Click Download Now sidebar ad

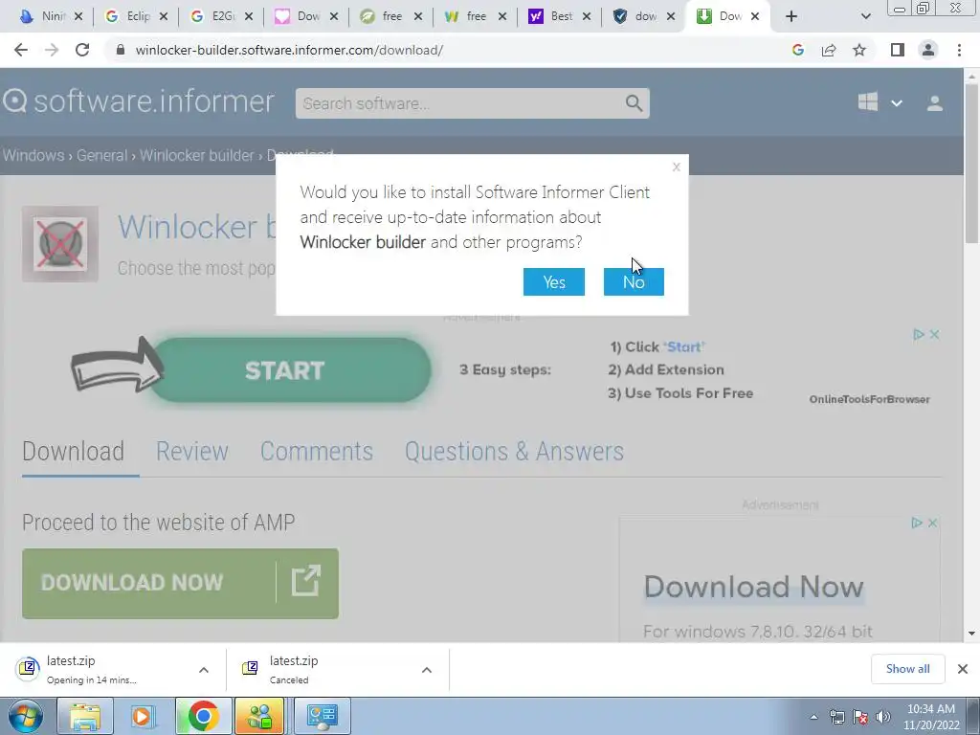[x=754, y=587]
